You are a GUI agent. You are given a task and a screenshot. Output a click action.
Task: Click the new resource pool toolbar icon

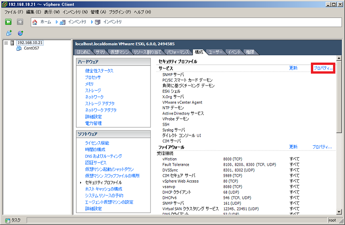[20, 33]
